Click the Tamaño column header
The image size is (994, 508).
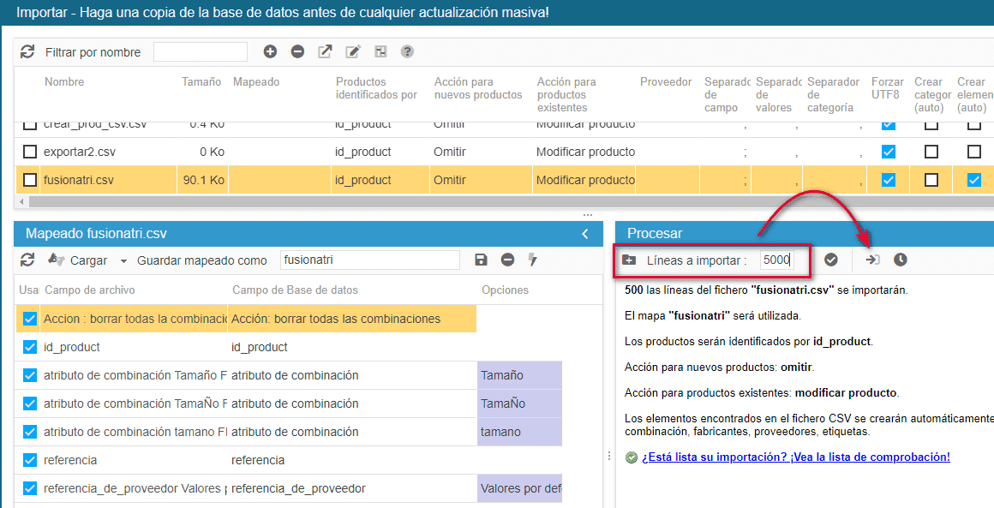pyautogui.click(x=201, y=82)
